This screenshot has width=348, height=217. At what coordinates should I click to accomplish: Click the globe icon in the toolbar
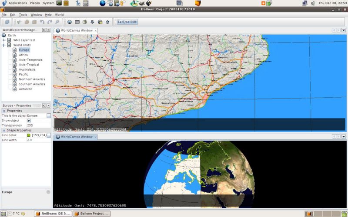[70, 22]
